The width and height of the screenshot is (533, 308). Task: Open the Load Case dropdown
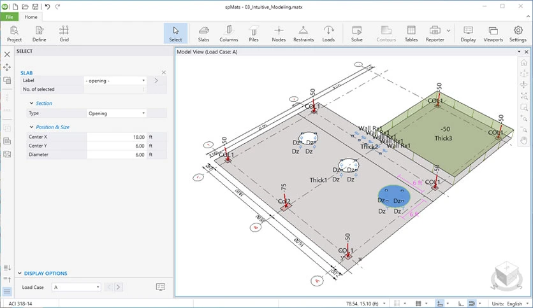pyautogui.click(x=76, y=287)
